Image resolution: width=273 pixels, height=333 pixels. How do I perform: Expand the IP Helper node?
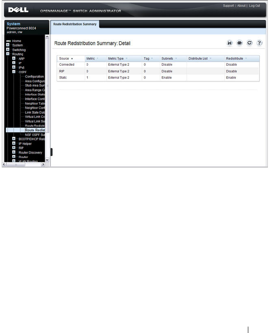(14, 143)
